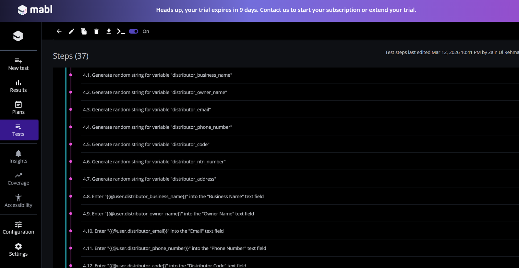Image resolution: width=519 pixels, height=268 pixels.
Task: Duplicate the test with the copy icon
Action: (84, 31)
